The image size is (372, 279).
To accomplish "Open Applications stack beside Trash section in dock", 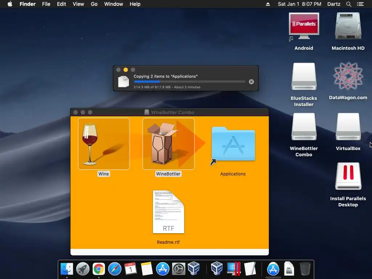I will [273, 268].
